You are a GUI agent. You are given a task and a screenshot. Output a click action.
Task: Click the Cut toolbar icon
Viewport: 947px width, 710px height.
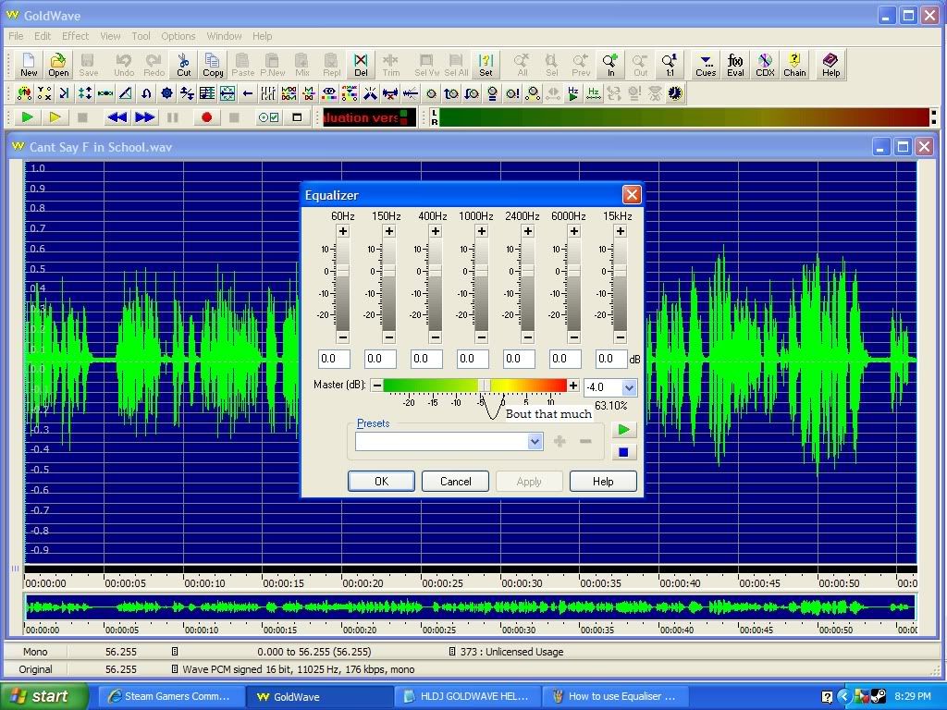(x=184, y=65)
